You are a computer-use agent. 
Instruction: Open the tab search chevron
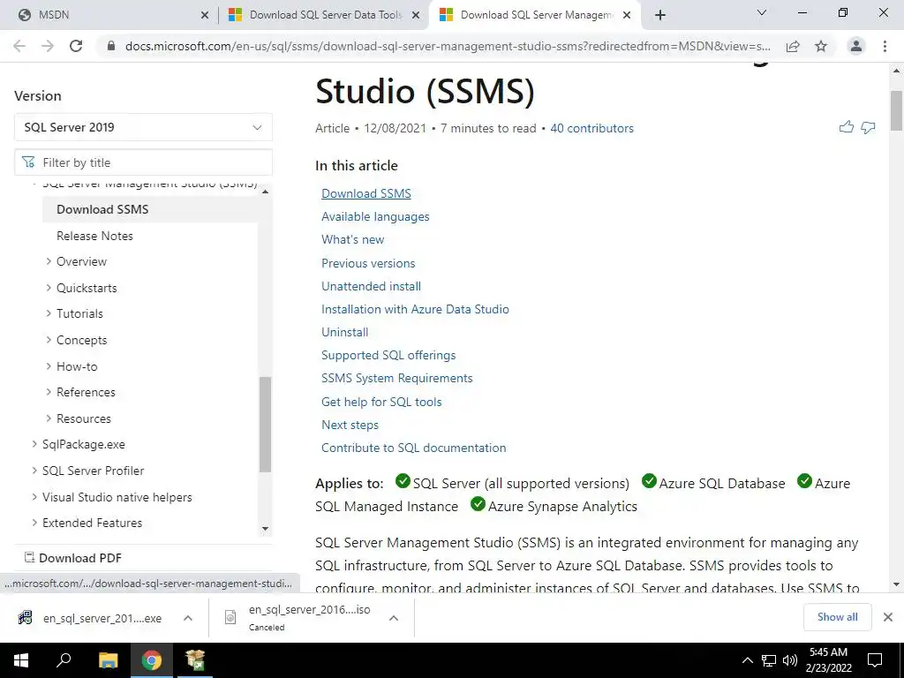point(762,12)
